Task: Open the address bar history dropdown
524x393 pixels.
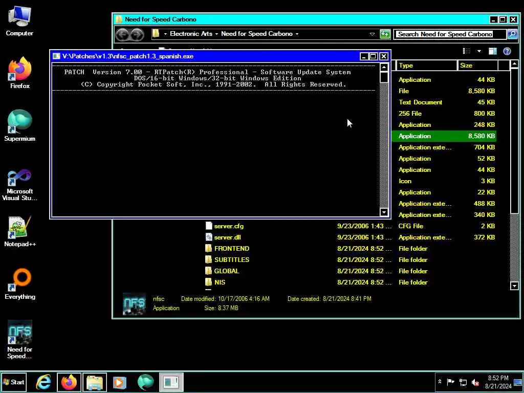Action: click(x=372, y=34)
